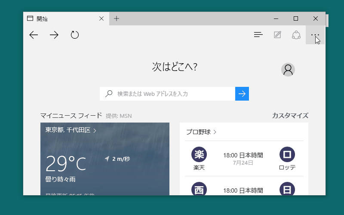
Task: Go forward with the right arrow button
Action: tap(54, 35)
